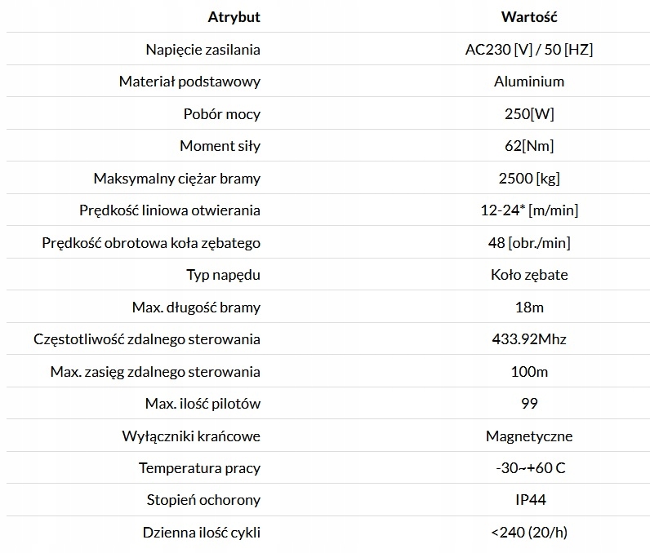Click the "AC230 [V] / 50 [HZ]" value
This screenshot has height=553, width=650.
click(x=528, y=49)
